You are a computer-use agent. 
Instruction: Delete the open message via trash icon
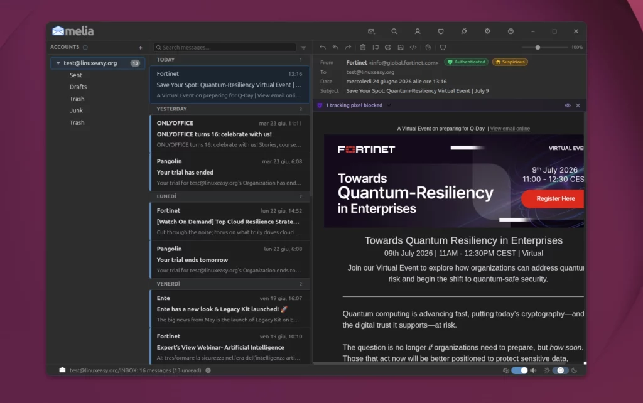(x=363, y=47)
